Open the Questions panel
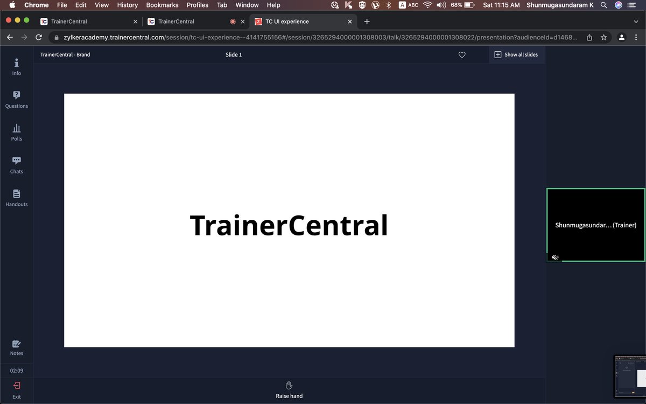 (x=17, y=100)
